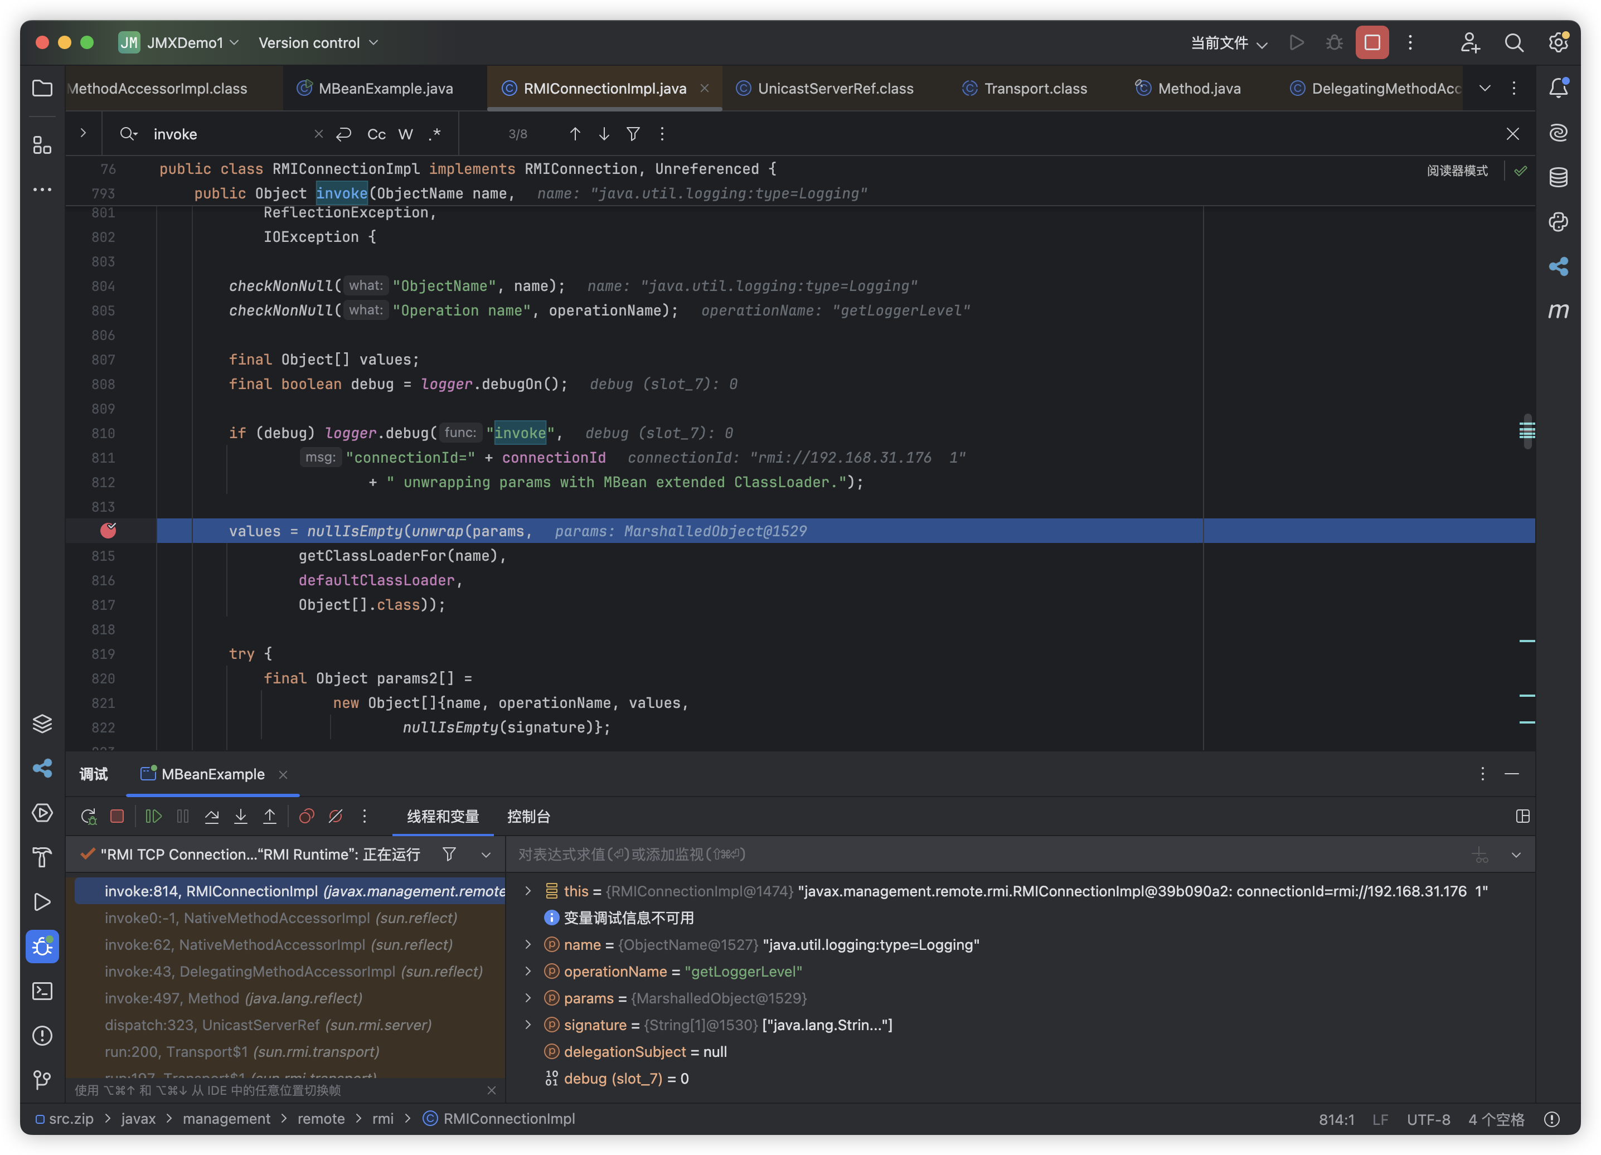Expand the 'params' variable node
Screen dimensions: 1601x1155
click(x=528, y=998)
